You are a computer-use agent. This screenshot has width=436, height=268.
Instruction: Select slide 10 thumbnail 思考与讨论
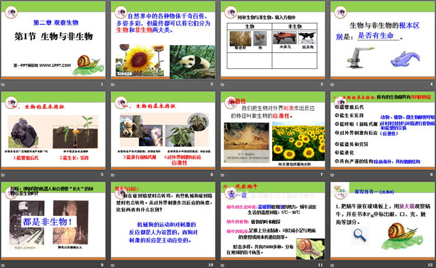pyautogui.click(x=163, y=221)
